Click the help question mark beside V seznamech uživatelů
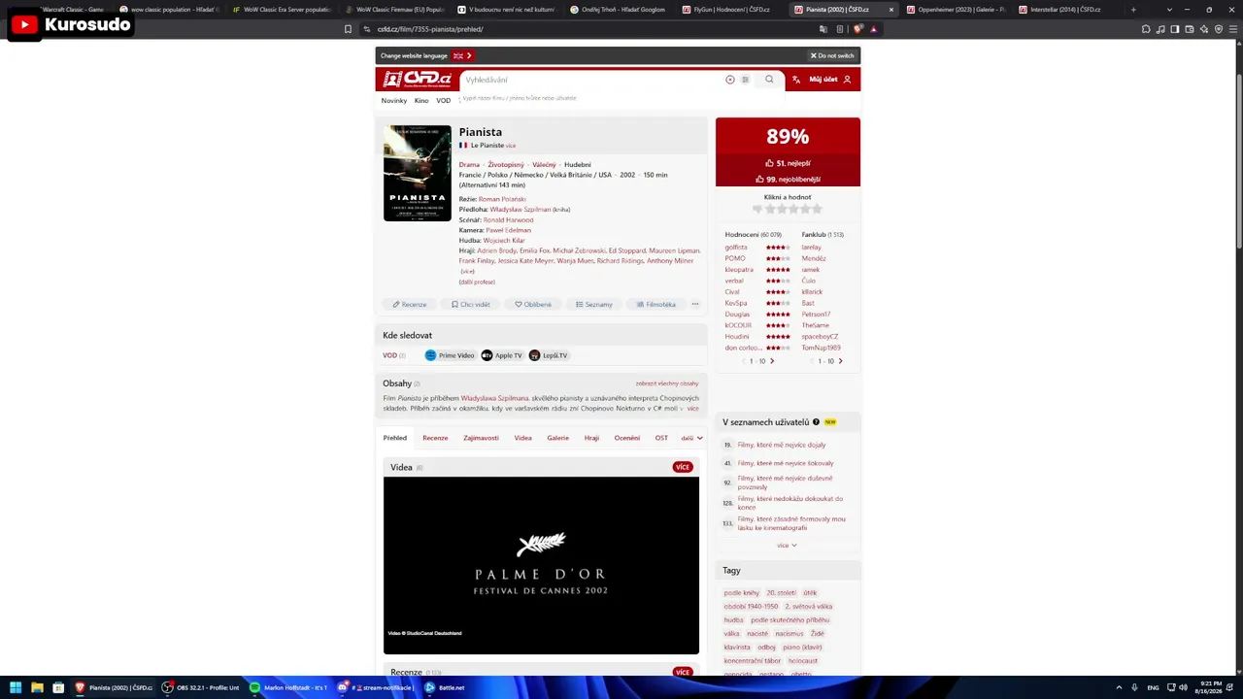This screenshot has height=699, width=1243. [816, 422]
